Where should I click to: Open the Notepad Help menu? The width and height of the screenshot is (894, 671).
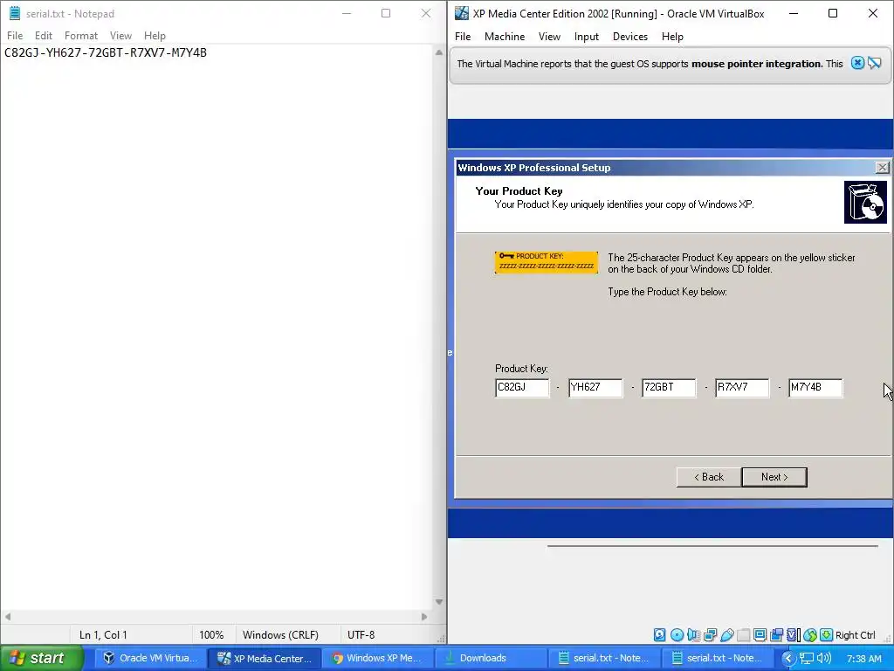[x=155, y=35]
